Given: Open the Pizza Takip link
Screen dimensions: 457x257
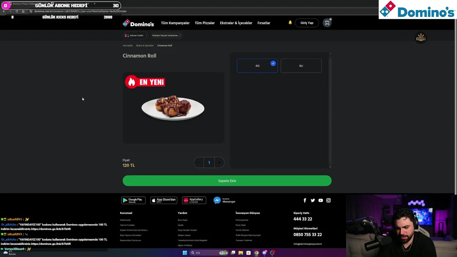Looking at the screenshot, I should coord(241,225).
